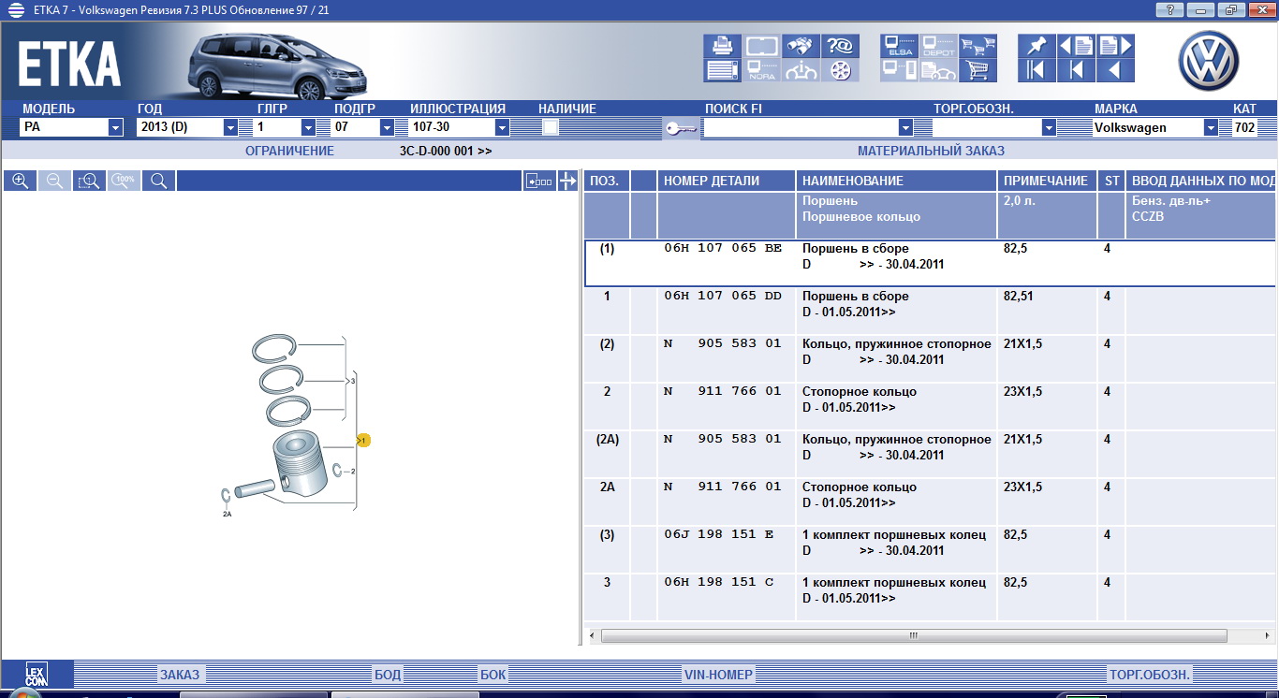Click the БОД tab at the bottom
This screenshot has height=698, width=1279.
click(x=388, y=675)
